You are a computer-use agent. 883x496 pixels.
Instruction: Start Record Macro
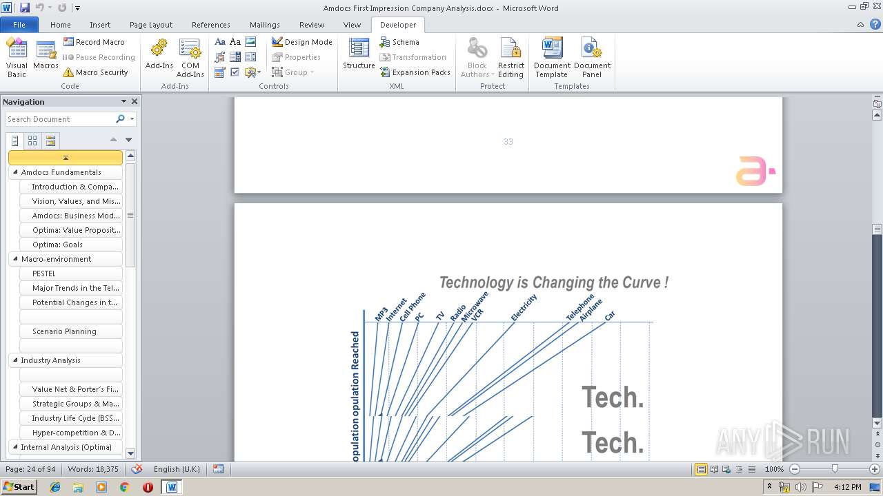point(94,42)
